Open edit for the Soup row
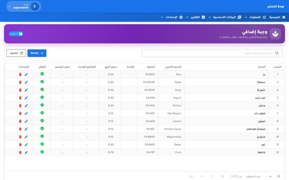This screenshot has height=180, width=289. tap(26, 90)
